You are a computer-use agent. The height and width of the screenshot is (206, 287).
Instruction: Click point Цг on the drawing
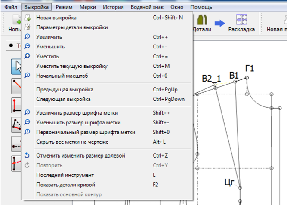coord(240,188)
